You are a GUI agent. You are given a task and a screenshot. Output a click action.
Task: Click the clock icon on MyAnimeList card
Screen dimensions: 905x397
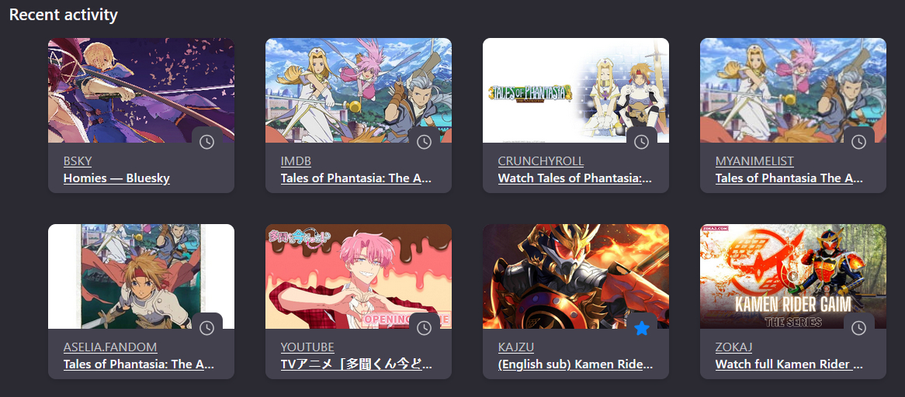tap(859, 142)
